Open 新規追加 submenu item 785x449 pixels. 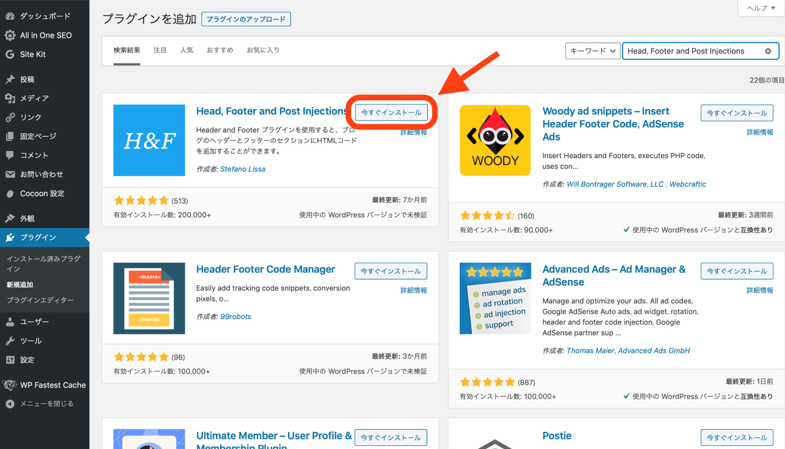20,285
